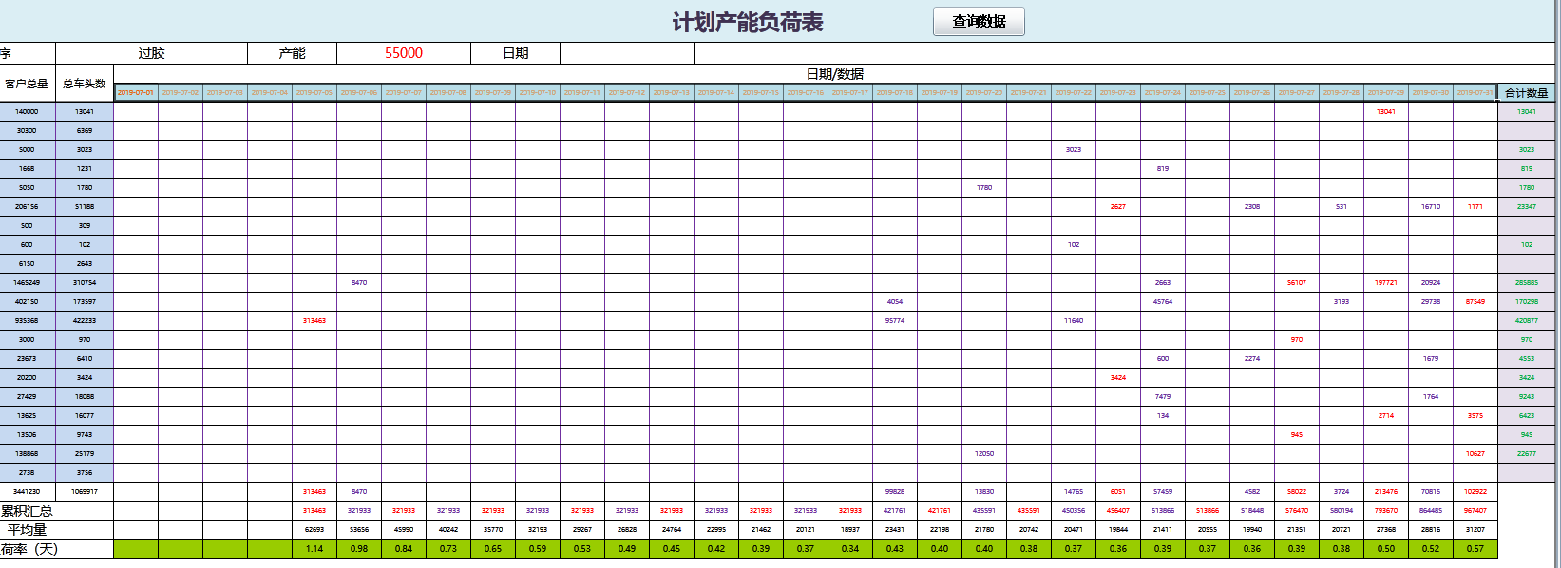This screenshot has width=1561, height=568.
Task: Click the 420877 total quantity cell
Action: click(1526, 321)
